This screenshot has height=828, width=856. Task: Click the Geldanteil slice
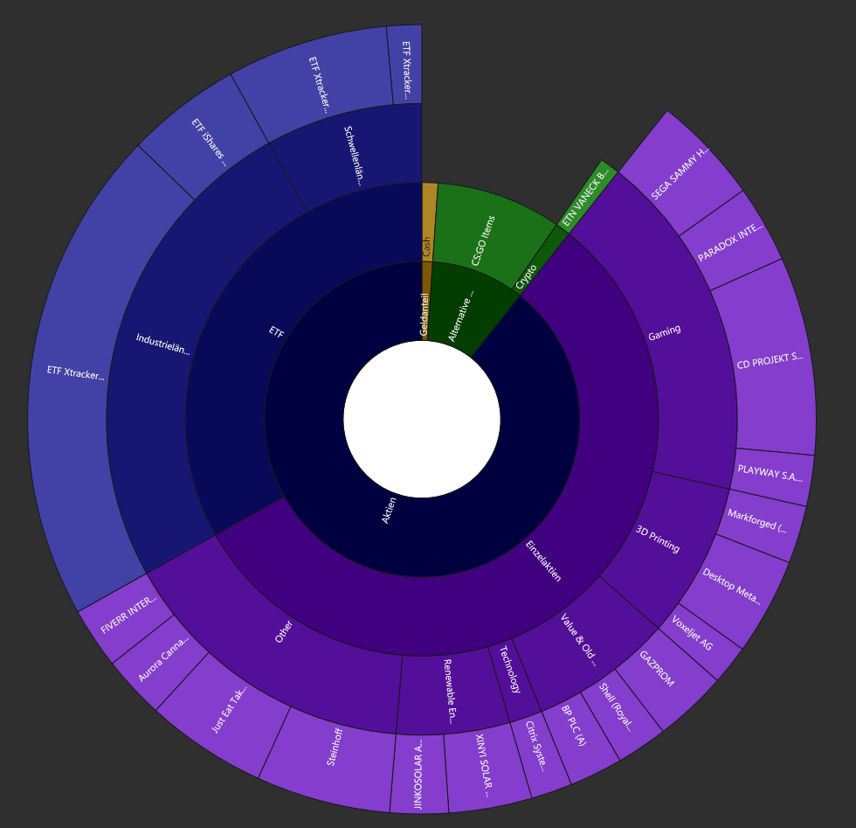click(x=426, y=302)
